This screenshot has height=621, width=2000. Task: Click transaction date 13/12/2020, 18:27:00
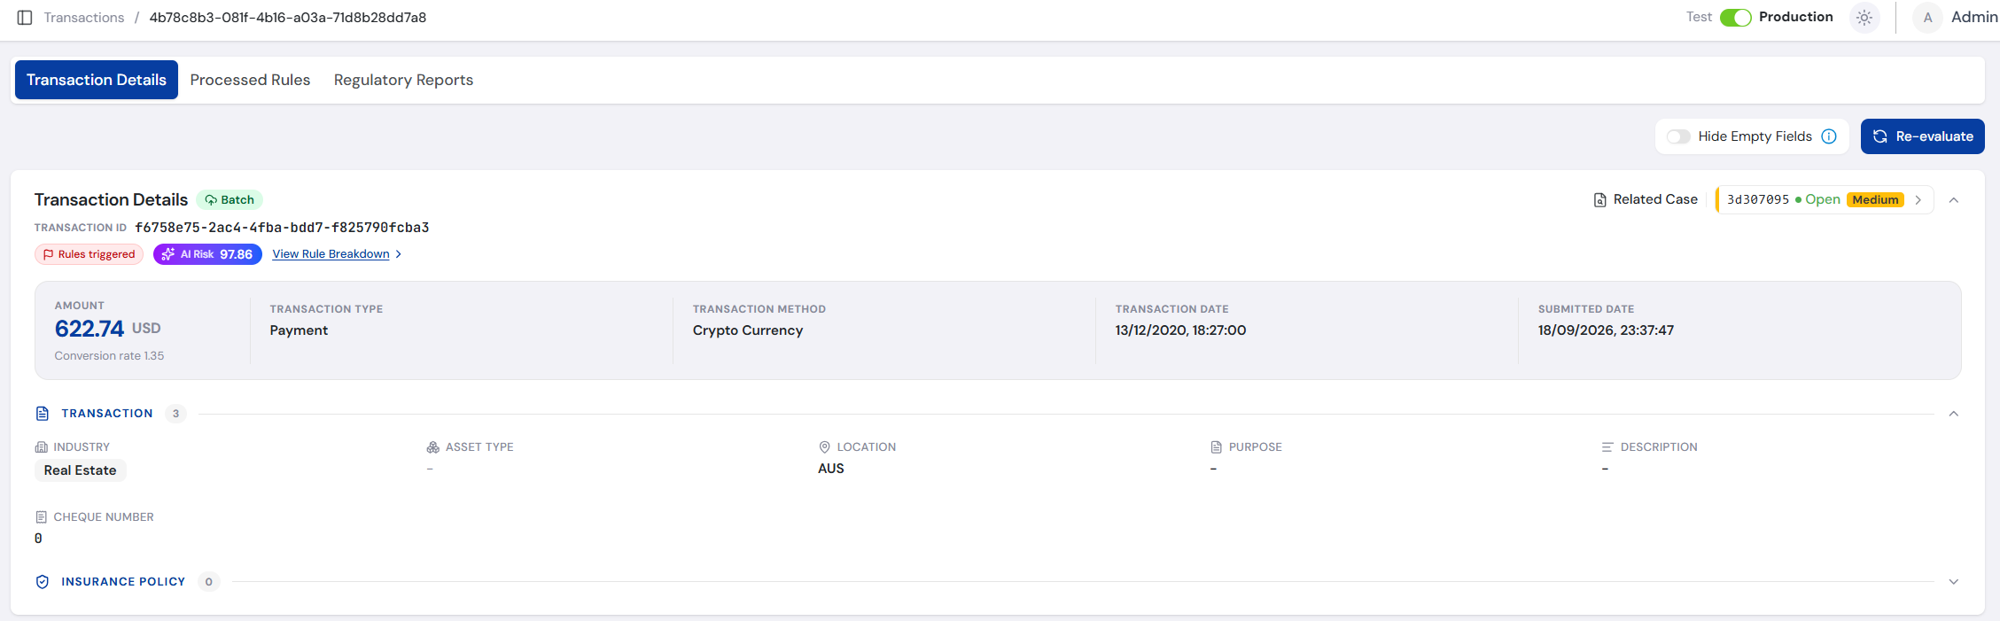click(1180, 330)
